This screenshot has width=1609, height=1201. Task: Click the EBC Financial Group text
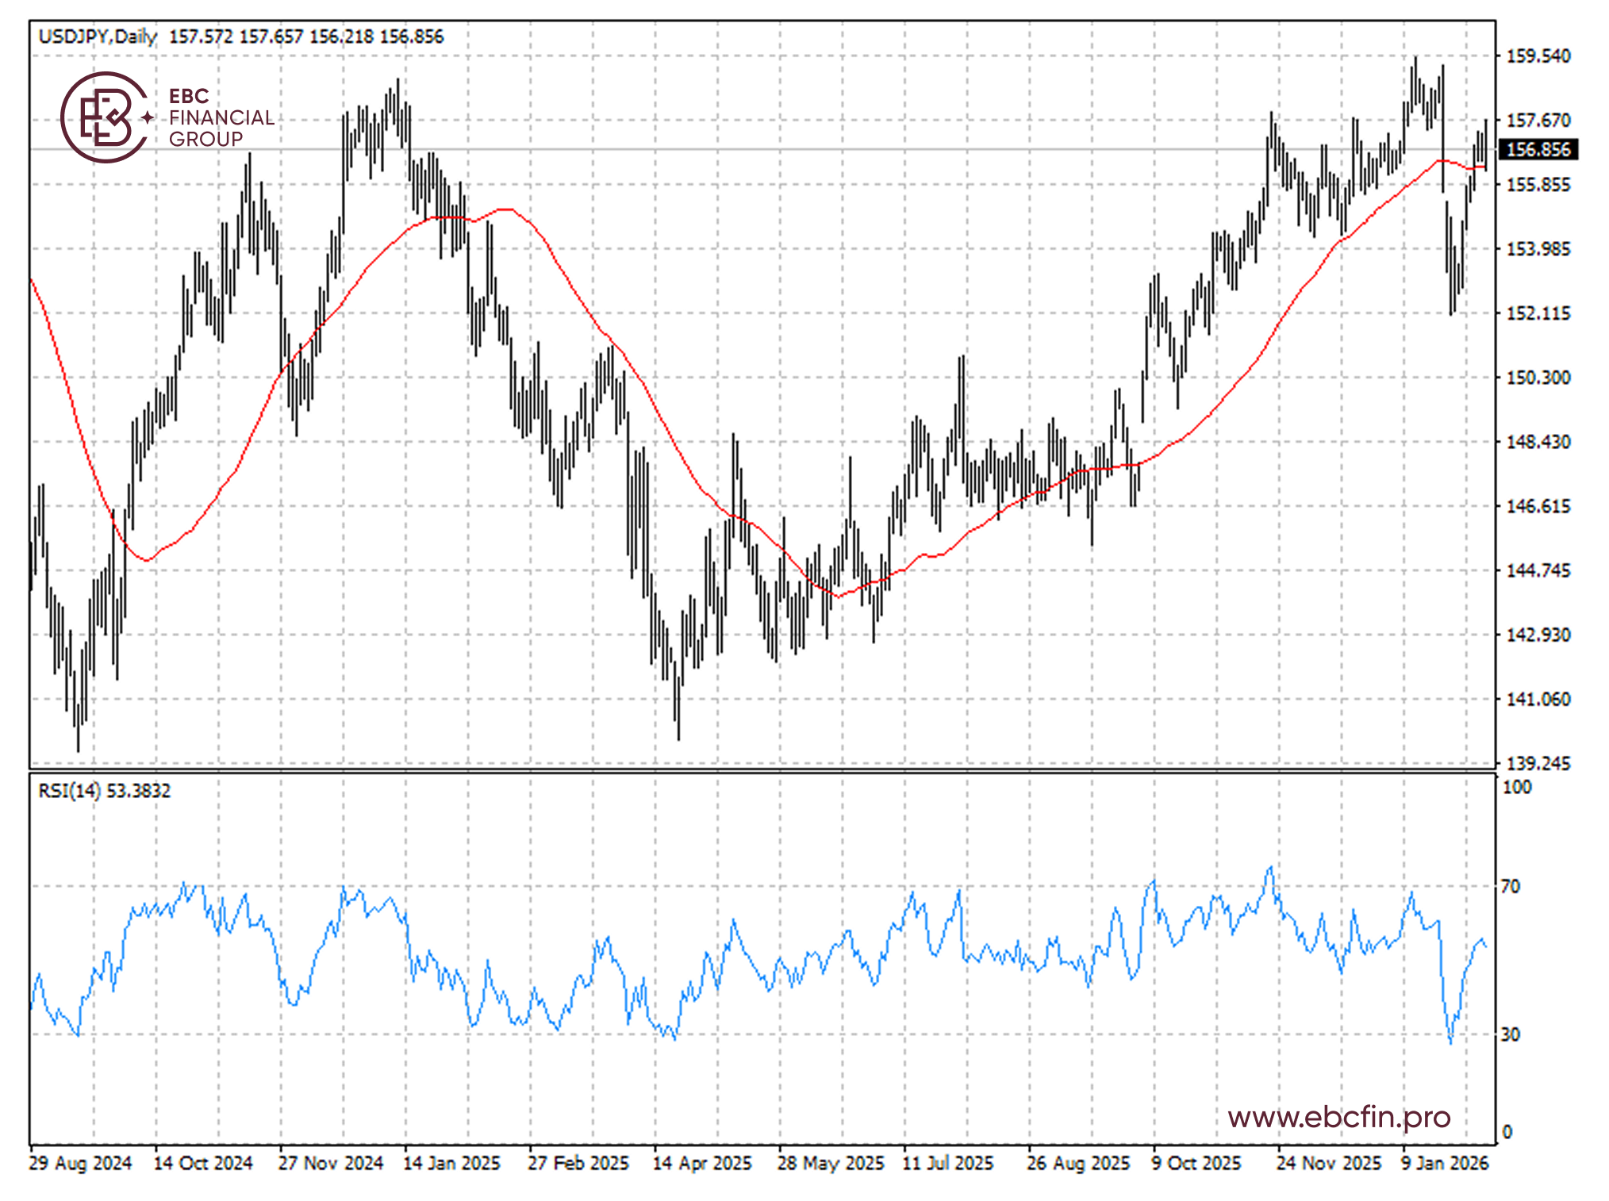(x=220, y=117)
